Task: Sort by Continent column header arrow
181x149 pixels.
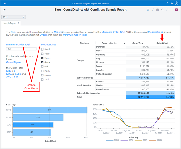Action: click(x=94, y=43)
